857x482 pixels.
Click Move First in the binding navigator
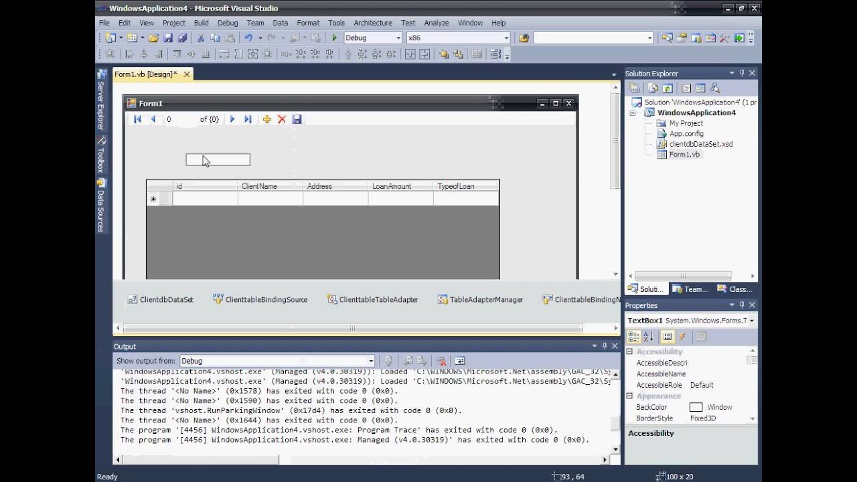coord(137,119)
